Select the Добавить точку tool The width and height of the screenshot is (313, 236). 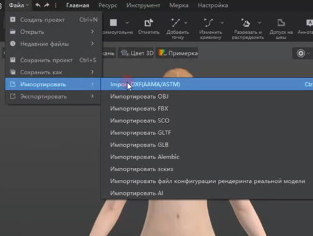(x=175, y=22)
